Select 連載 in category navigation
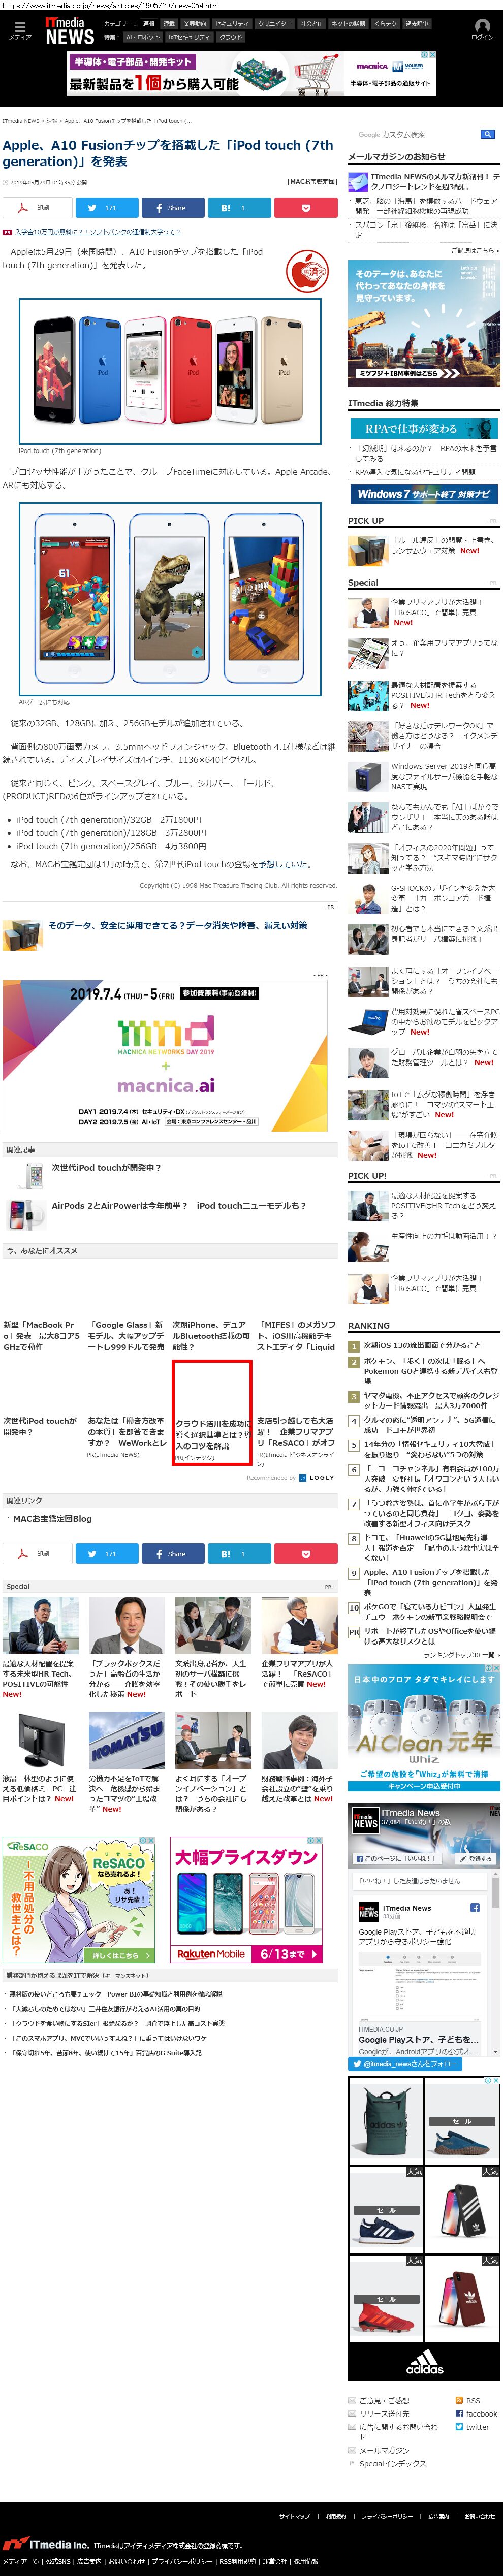 pos(169,23)
